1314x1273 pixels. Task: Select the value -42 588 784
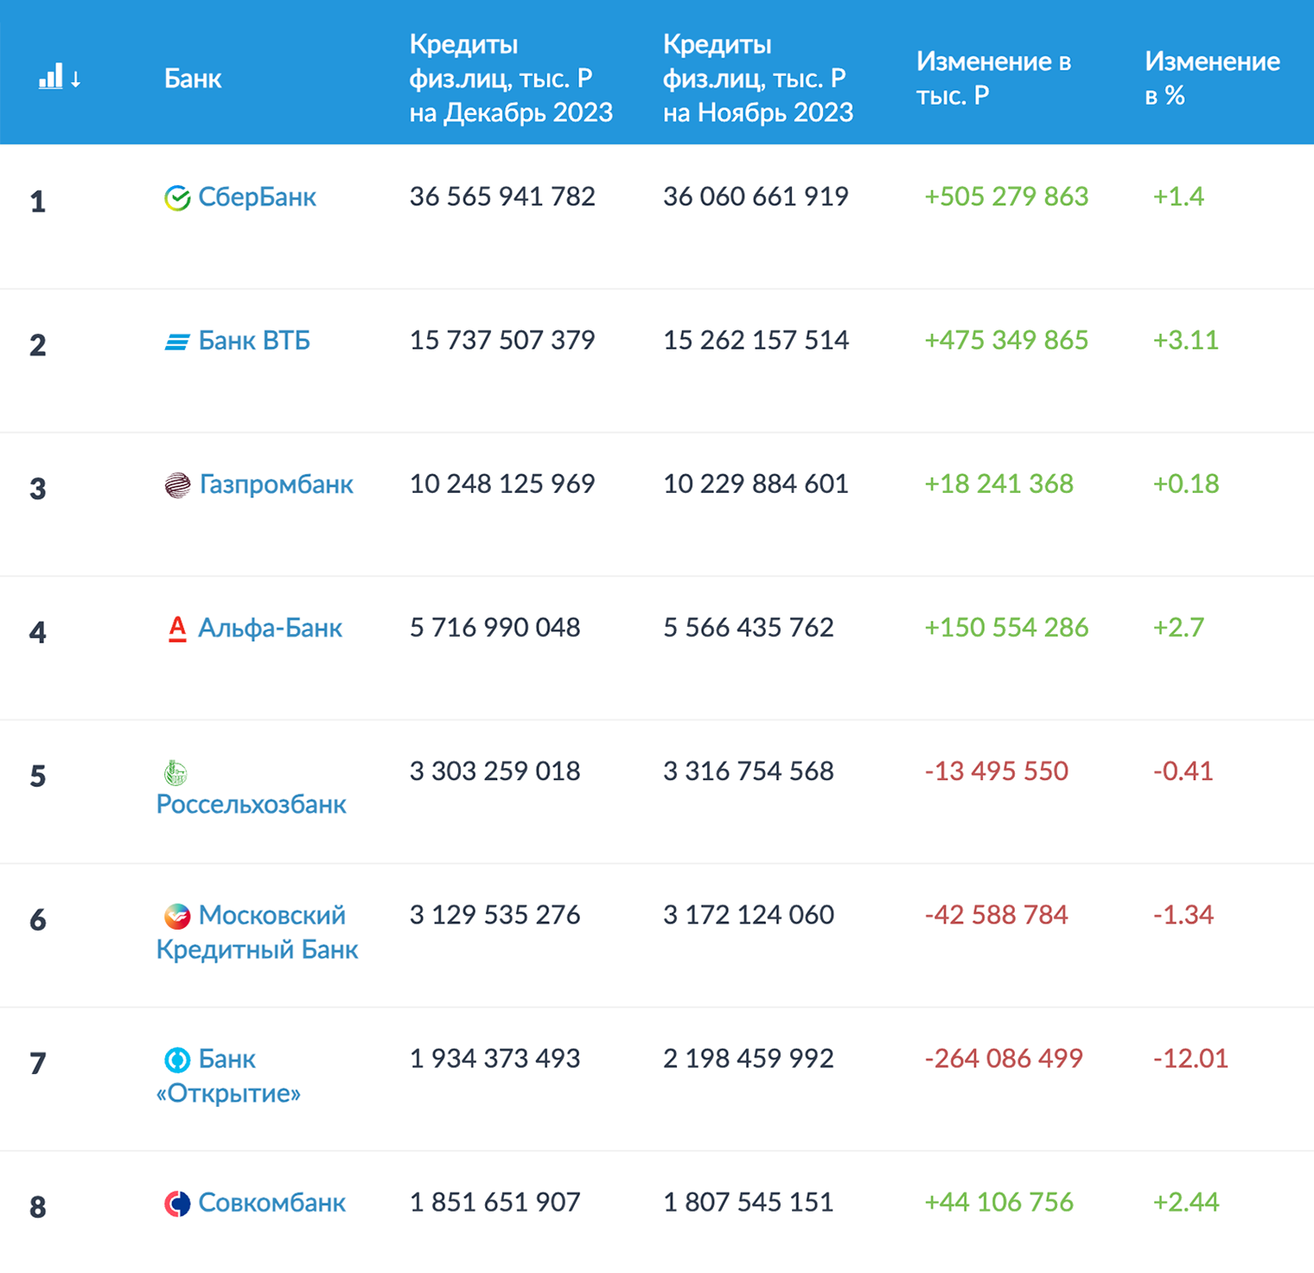click(996, 914)
